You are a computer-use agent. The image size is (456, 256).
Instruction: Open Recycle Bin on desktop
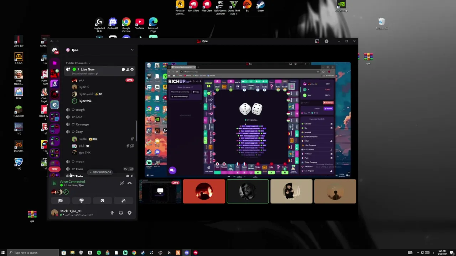tap(382, 24)
